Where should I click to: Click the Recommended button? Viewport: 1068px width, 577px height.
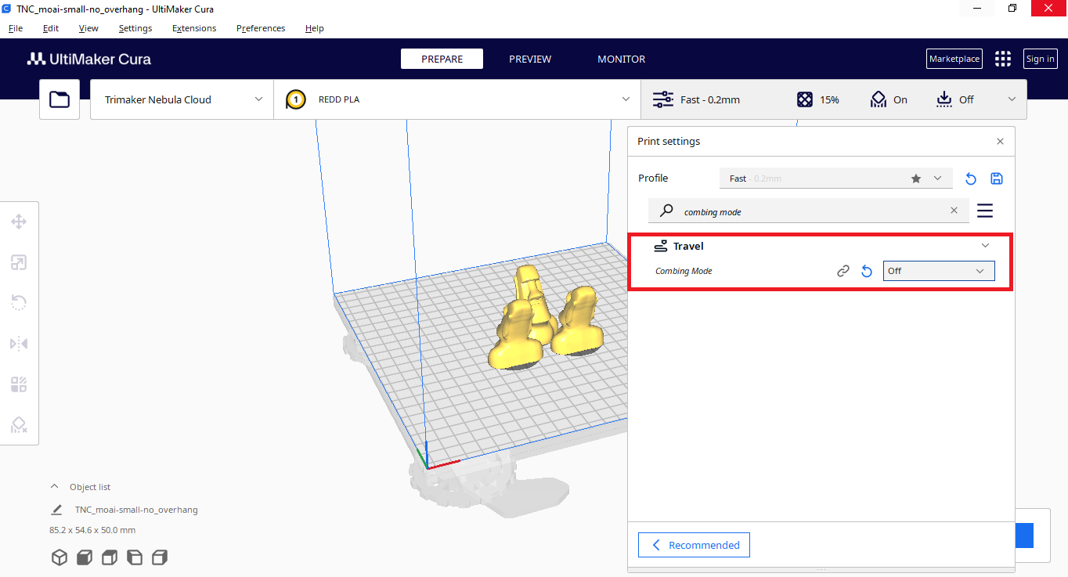pos(694,545)
